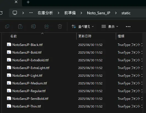Expand chevron after 在庫分析 breadcrumb
The width and height of the screenshot is (146, 113).
tap(58, 13)
